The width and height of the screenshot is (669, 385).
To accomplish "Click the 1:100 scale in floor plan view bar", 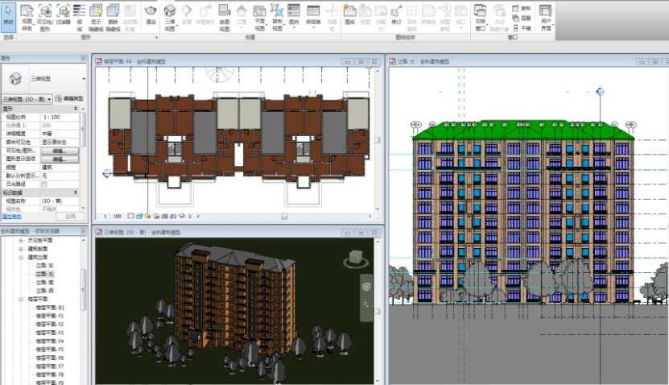I will 113,217.
